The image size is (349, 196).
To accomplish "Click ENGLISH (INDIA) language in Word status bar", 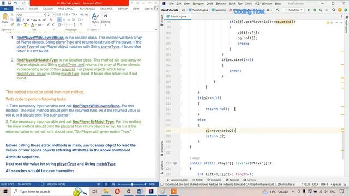I will point(56,184).
